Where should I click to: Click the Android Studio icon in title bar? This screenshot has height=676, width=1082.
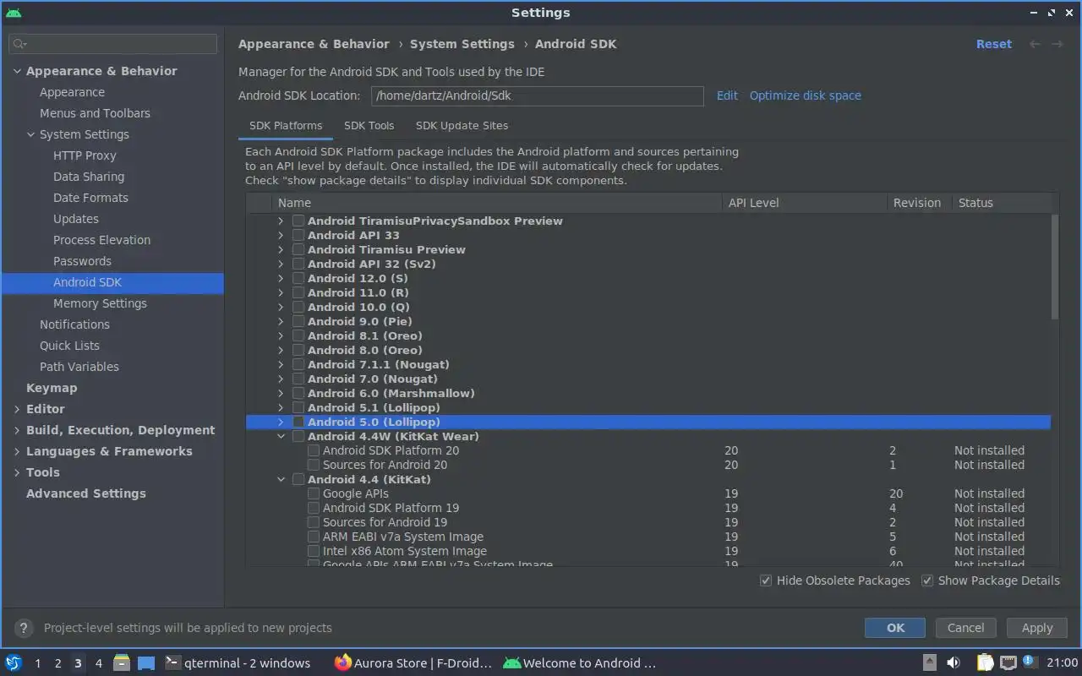coord(13,13)
